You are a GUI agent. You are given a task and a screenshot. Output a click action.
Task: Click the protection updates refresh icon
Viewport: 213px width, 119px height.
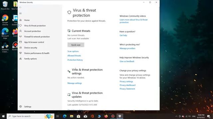pyautogui.click(x=69, y=95)
